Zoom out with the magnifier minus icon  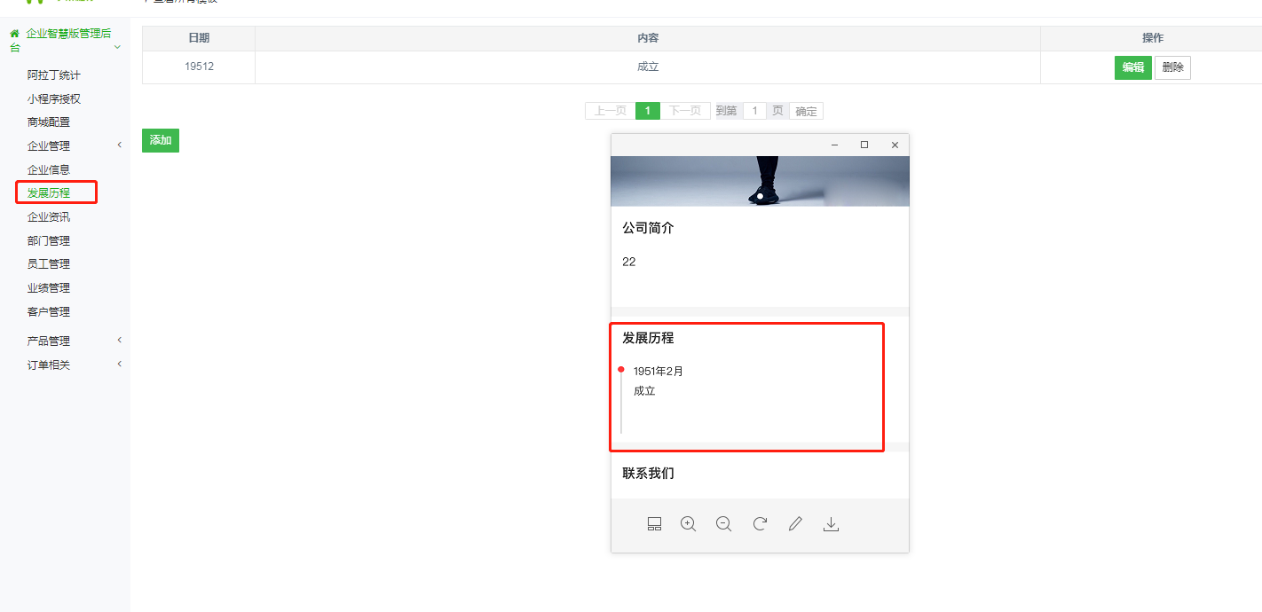pos(723,524)
